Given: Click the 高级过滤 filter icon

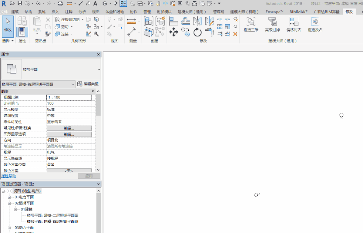Looking at the screenshot, I should point(273,25).
